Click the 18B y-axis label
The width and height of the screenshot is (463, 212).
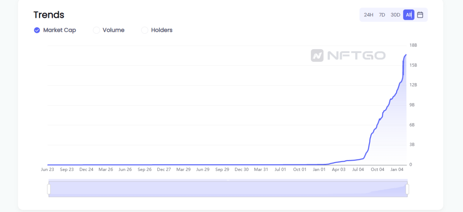413,46
